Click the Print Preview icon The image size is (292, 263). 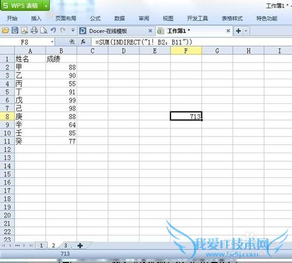point(44,30)
